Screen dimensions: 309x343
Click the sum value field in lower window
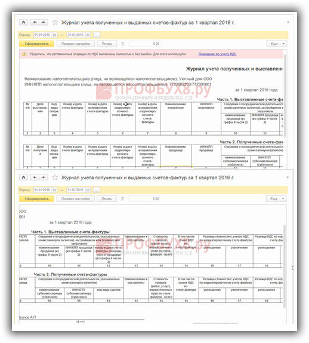pos(144,198)
